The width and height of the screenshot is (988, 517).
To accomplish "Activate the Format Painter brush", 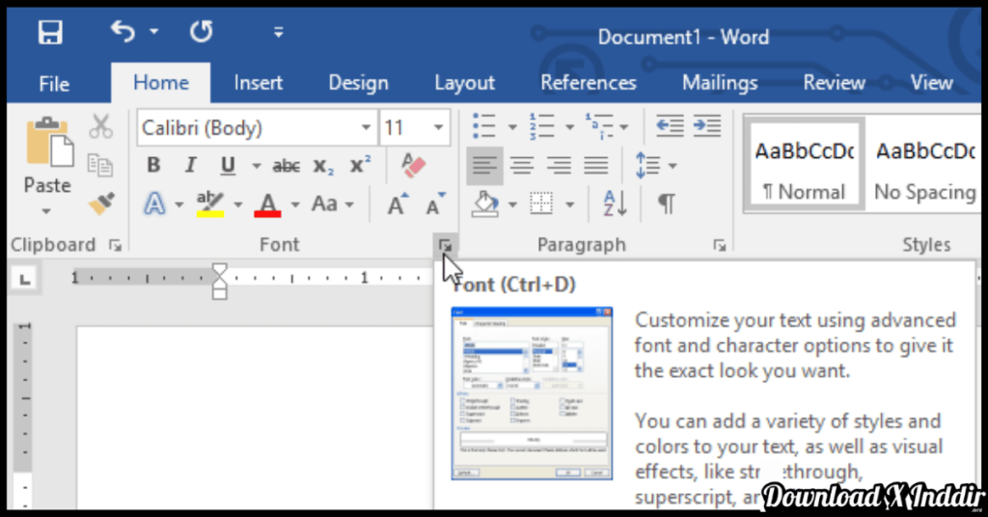I will pos(100,203).
